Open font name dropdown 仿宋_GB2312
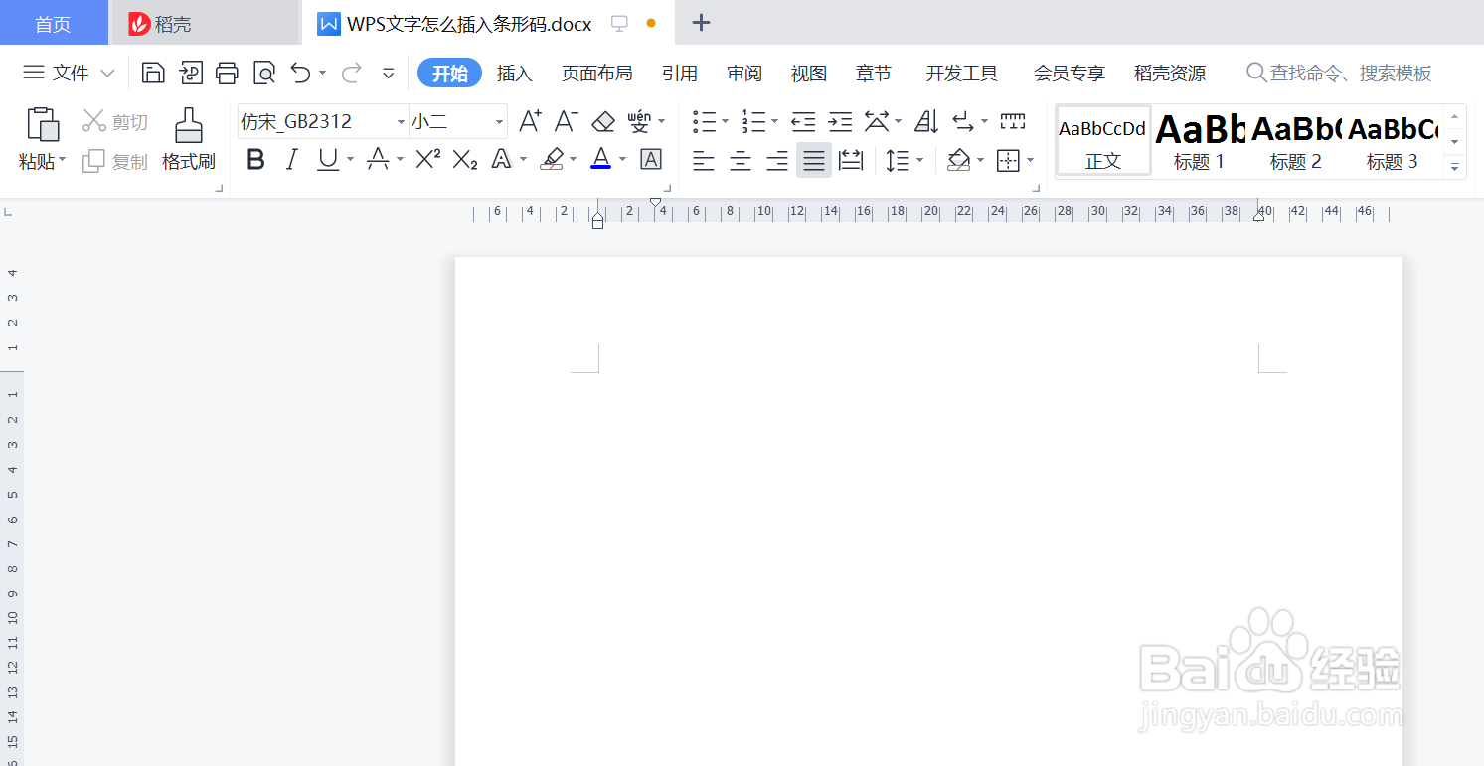 point(401,122)
